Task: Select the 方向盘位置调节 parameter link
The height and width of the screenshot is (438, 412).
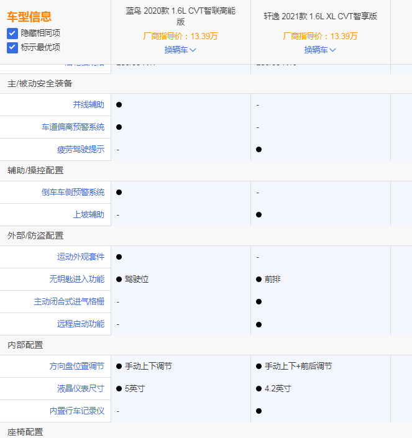Action: [x=76, y=367]
